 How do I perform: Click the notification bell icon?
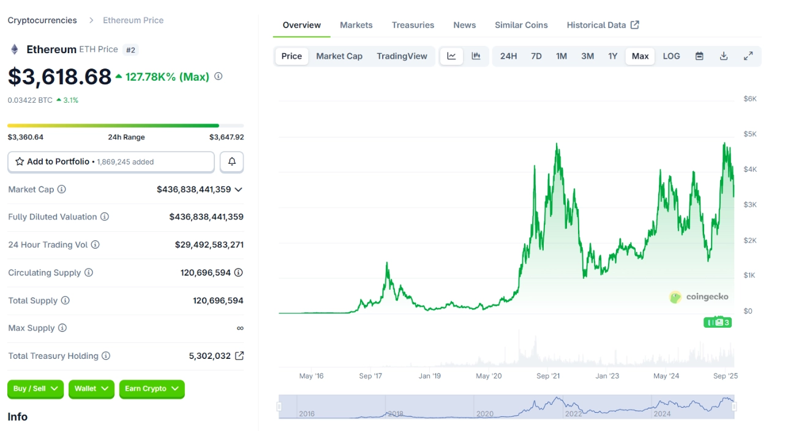231,161
